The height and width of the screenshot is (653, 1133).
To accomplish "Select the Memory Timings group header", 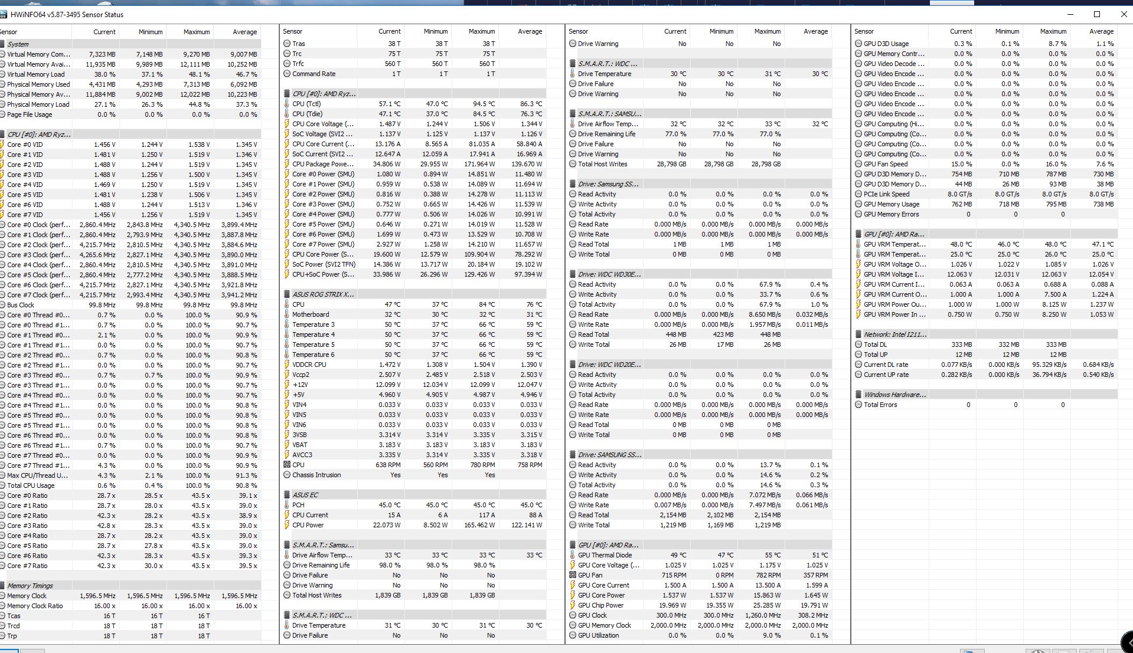I will pos(130,586).
